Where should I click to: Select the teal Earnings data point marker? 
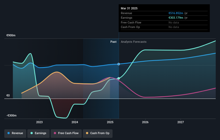pos(119,78)
